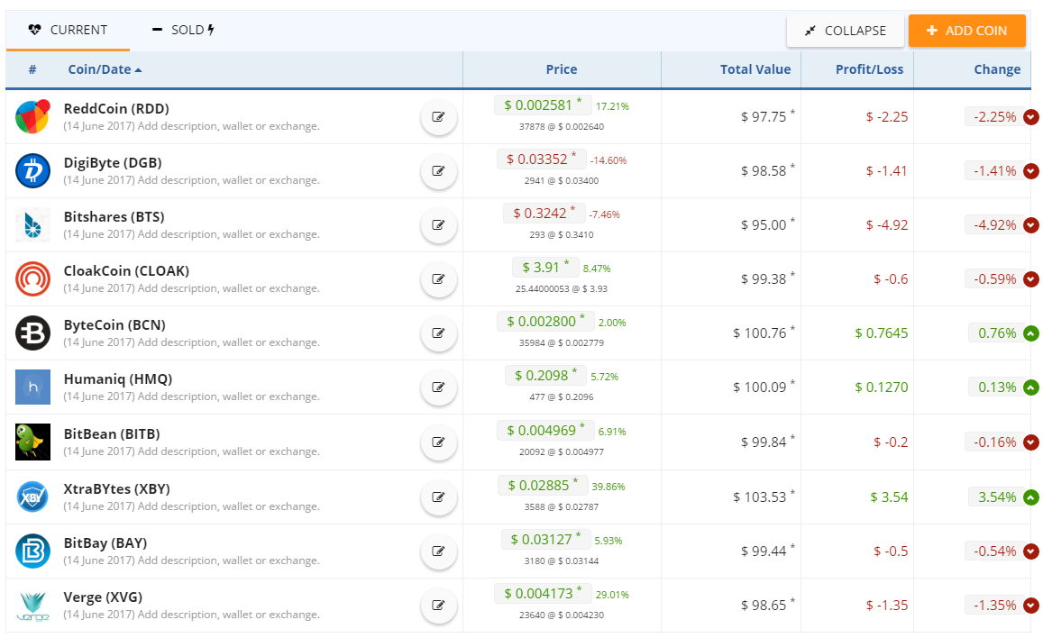The image size is (1043, 638).
Task: Click the ADD COIN button
Action: [x=967, y=31]
